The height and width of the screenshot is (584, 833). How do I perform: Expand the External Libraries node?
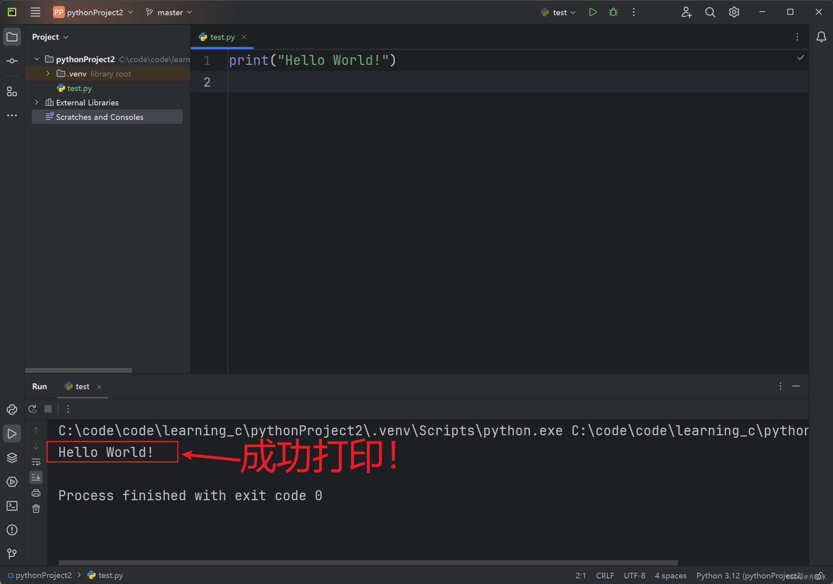click(37, 103)
